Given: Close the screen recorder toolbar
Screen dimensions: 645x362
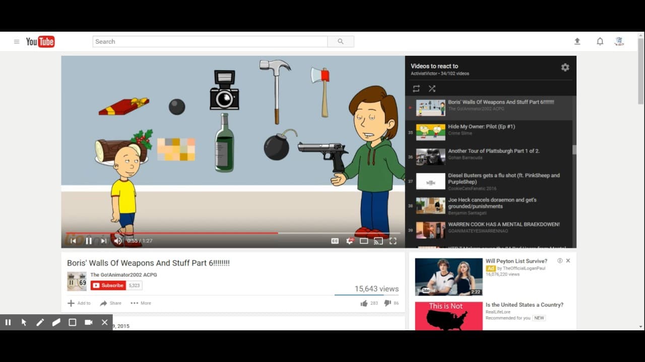Looking at the screenshot, I should click(x=104, y=322).
